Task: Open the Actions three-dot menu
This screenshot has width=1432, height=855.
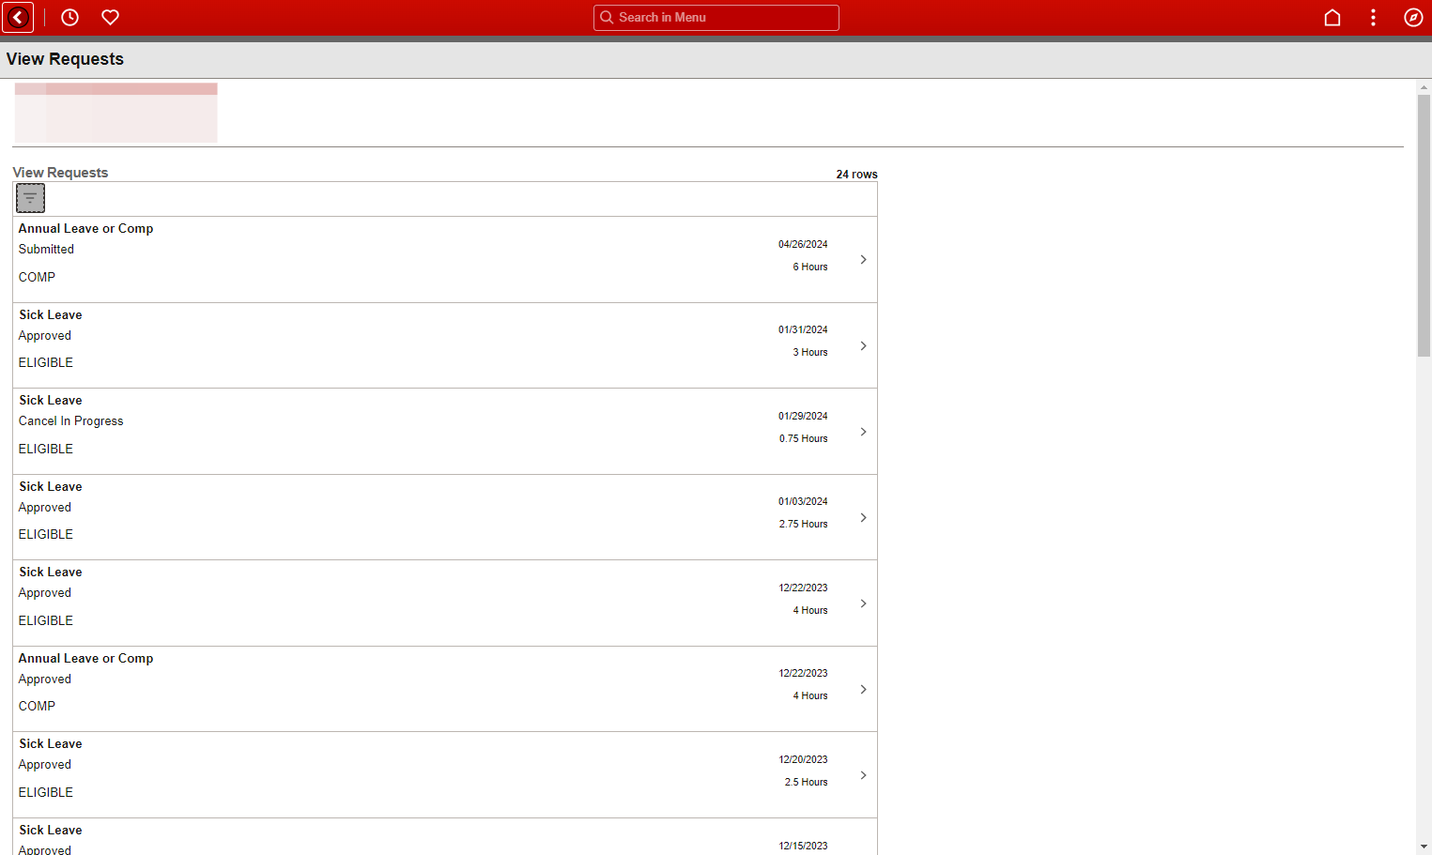Action: tap(1373, 18)
